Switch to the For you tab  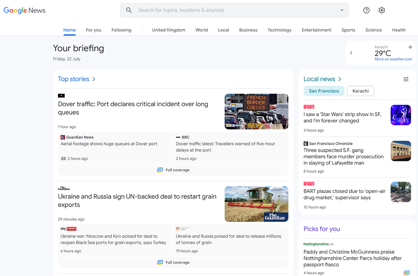point(94,30)
